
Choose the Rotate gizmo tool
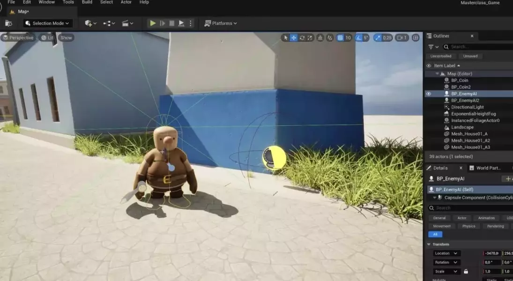tap(302, 37)
